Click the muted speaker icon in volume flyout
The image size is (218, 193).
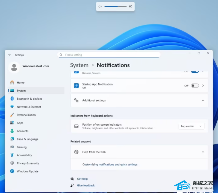[x=100, y=7]
